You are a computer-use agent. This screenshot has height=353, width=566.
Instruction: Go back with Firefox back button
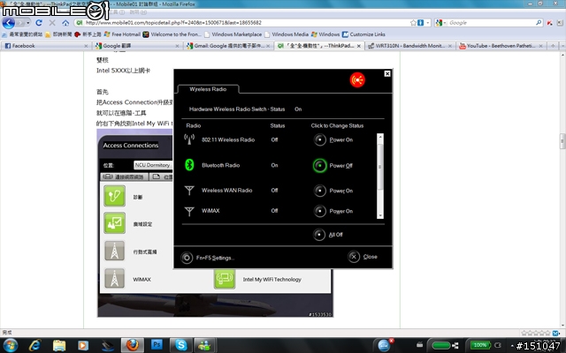click(x=9, y=23)
